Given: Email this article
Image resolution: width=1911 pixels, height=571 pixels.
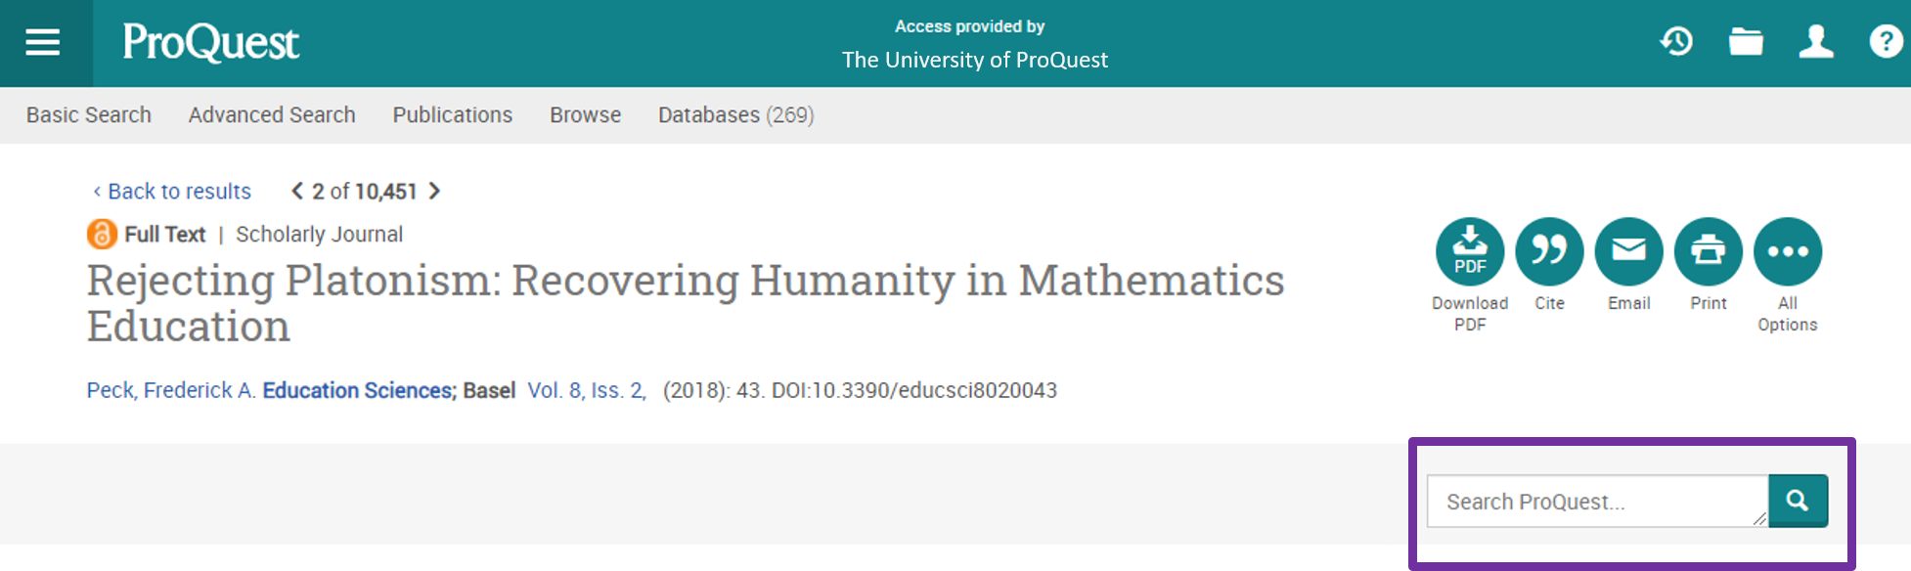Looking at the screenshot, I should point(1628,252).
